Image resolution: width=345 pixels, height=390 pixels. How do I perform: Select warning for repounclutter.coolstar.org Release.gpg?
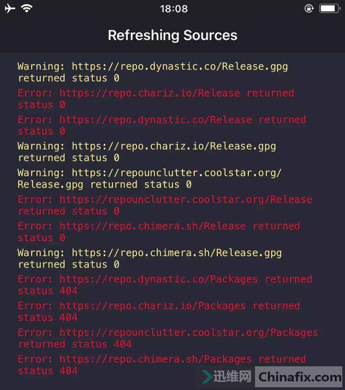pyautogui.click(x=149, y=179)
